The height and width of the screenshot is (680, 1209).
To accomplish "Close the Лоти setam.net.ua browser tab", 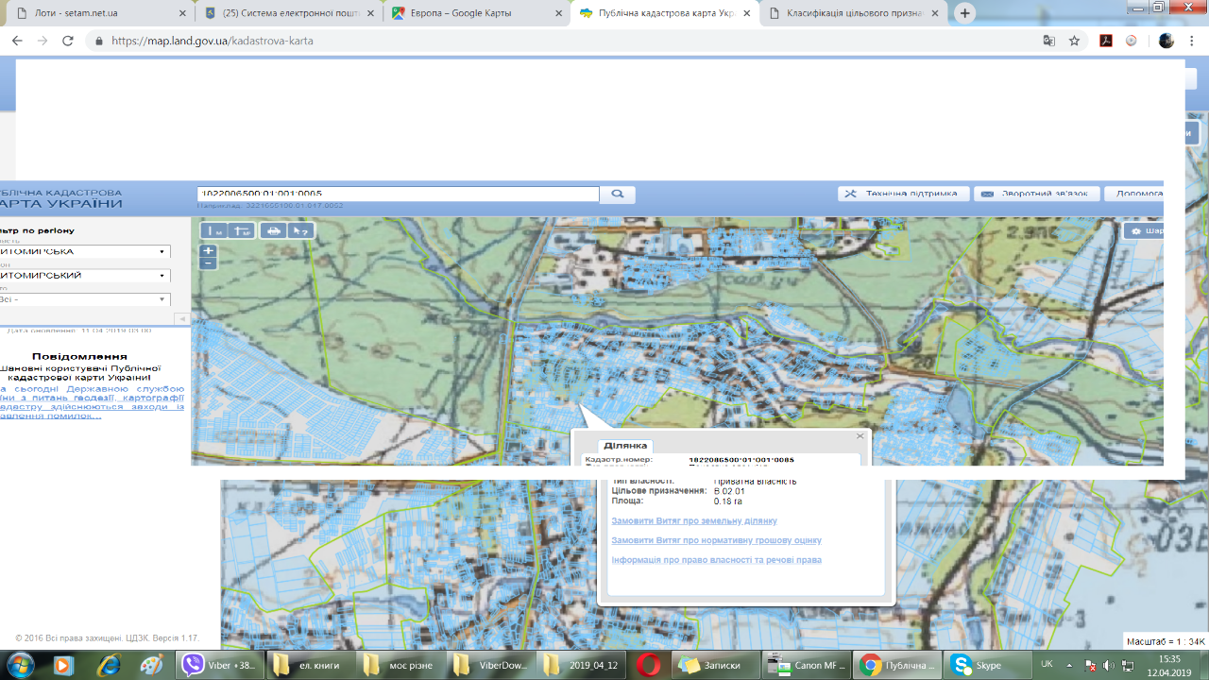I will point(182,14).
